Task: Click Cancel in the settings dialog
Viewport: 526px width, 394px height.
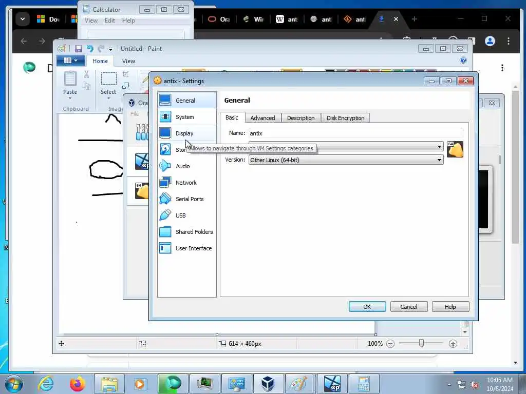Action: 408,307
